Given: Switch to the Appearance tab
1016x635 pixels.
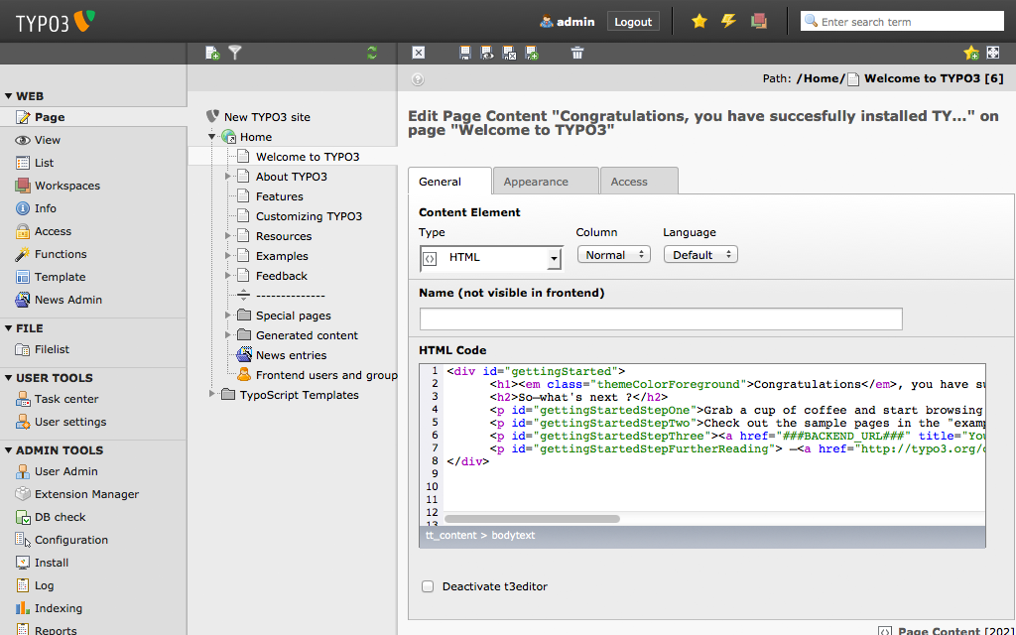Looking at the screenshot, I should [x=536, y=182].
